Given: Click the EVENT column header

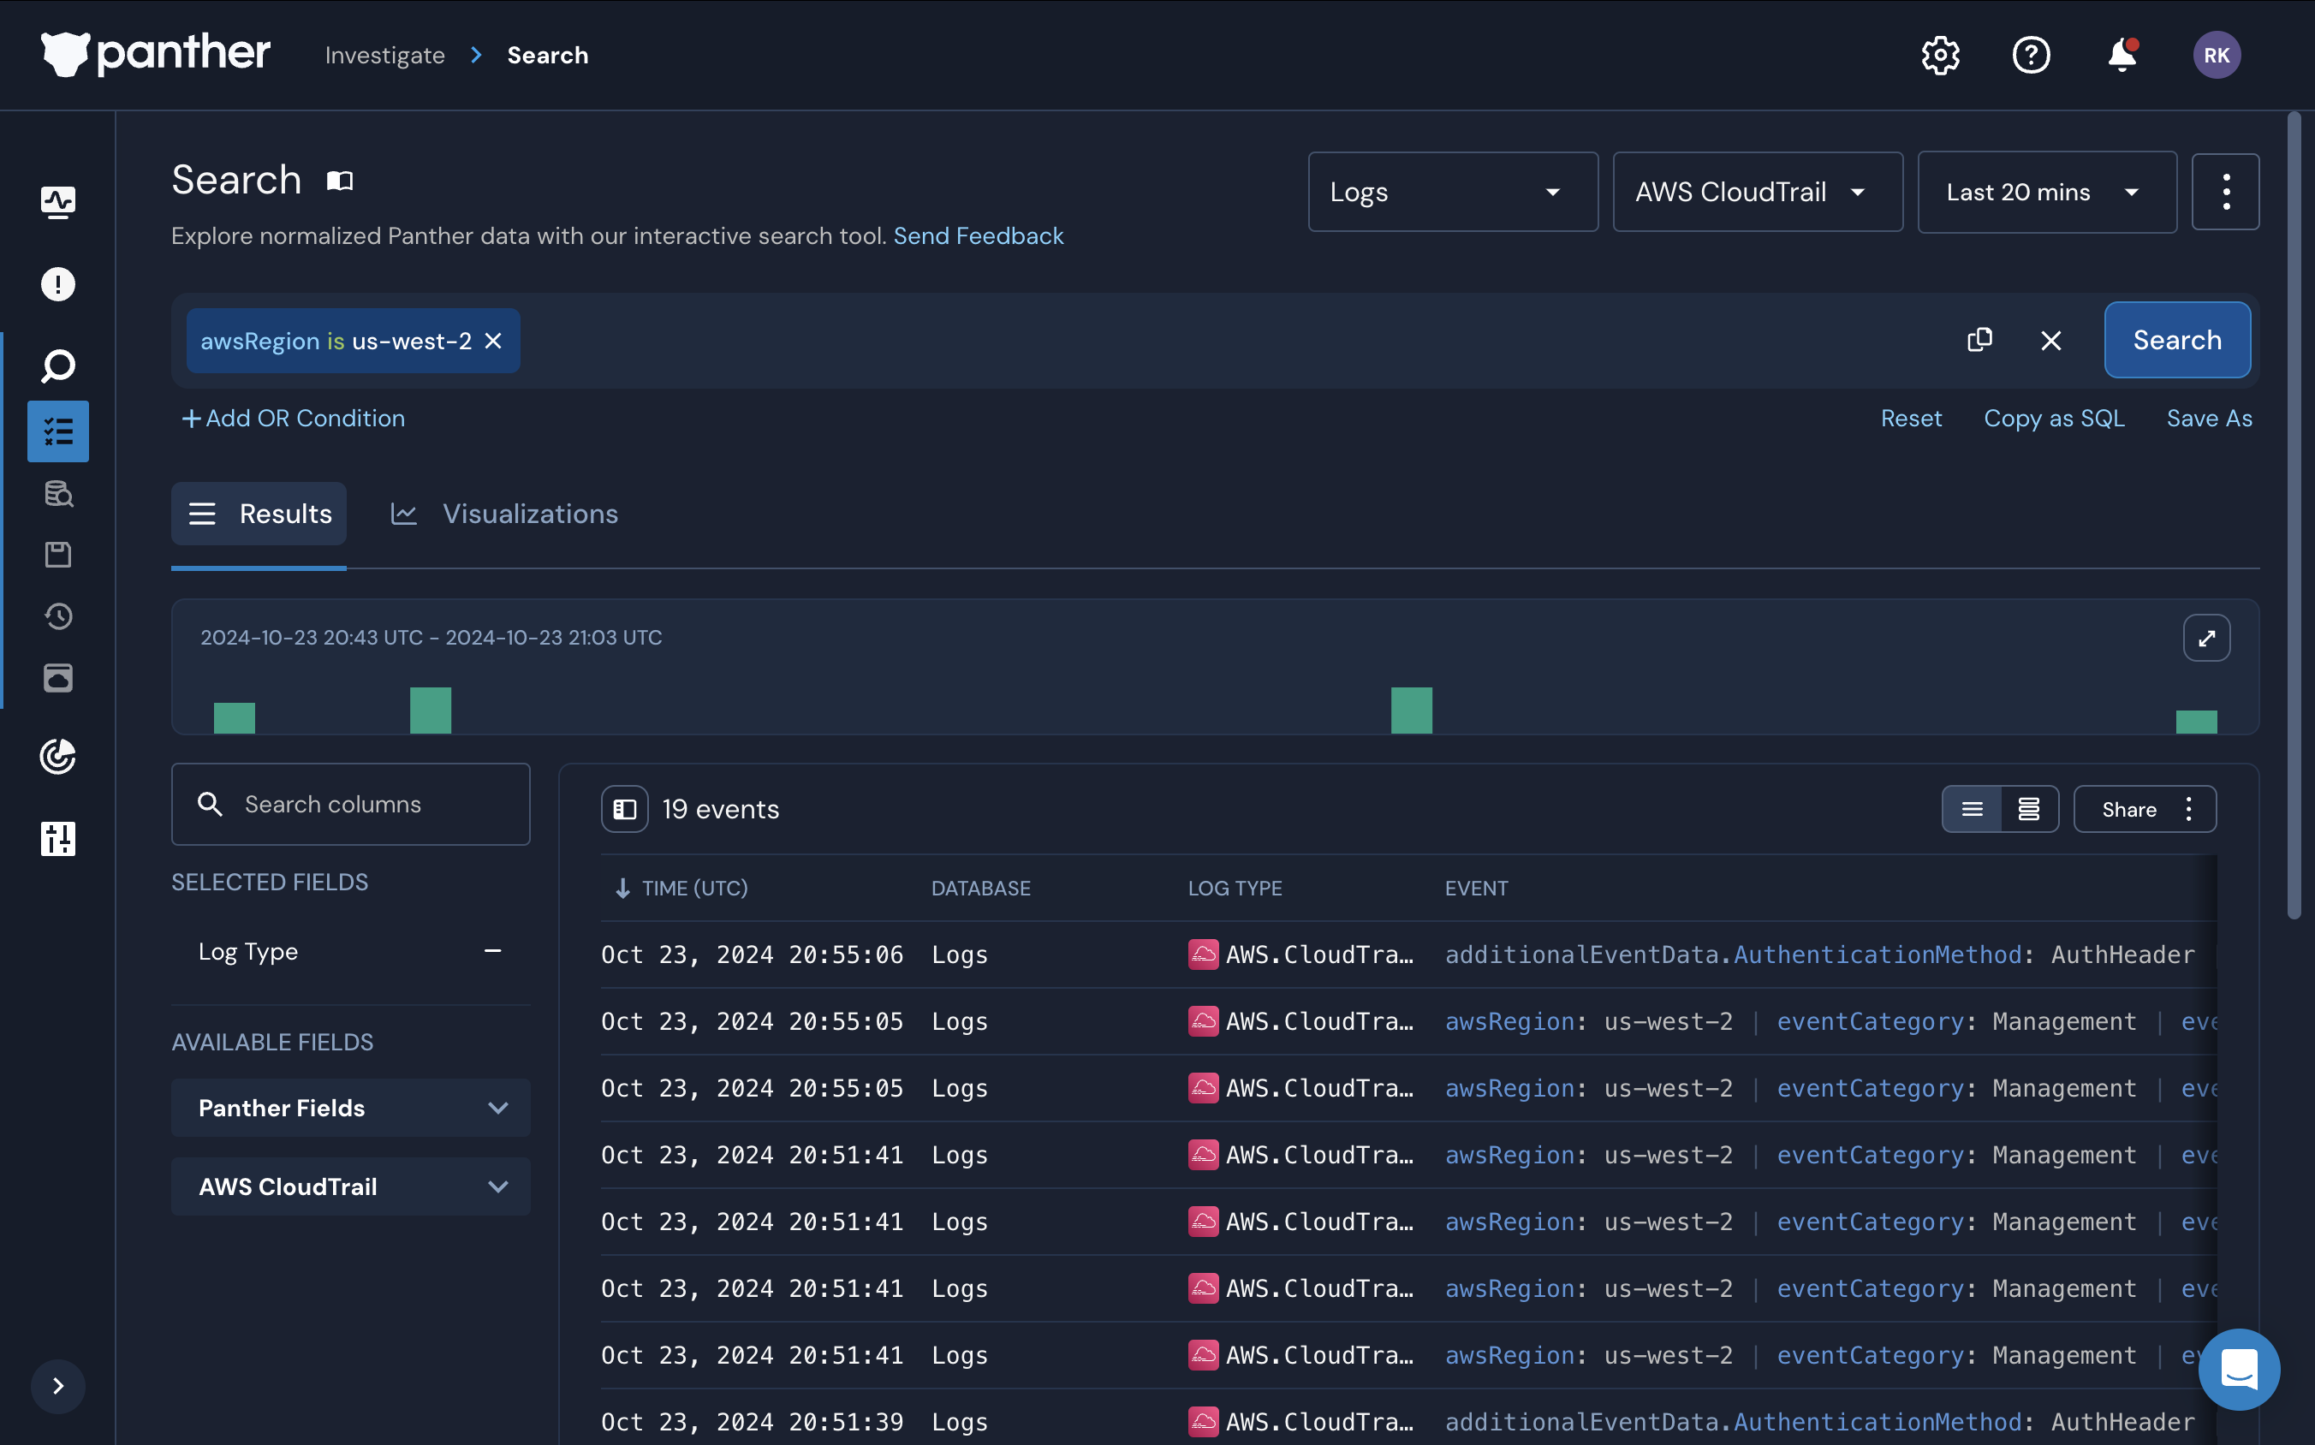Looking at the screenshot, I should pos(1476,888).
